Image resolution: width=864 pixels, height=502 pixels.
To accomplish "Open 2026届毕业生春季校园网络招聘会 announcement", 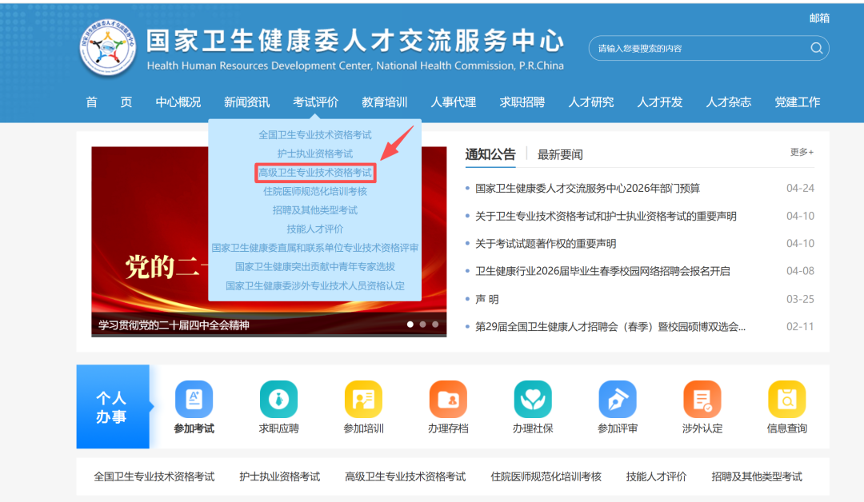I will click(602, 271).
